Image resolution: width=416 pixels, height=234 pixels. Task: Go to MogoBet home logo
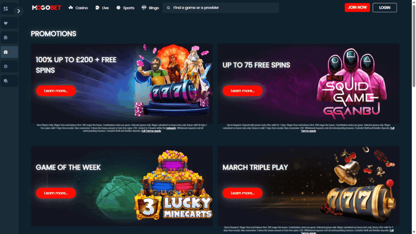46,8
